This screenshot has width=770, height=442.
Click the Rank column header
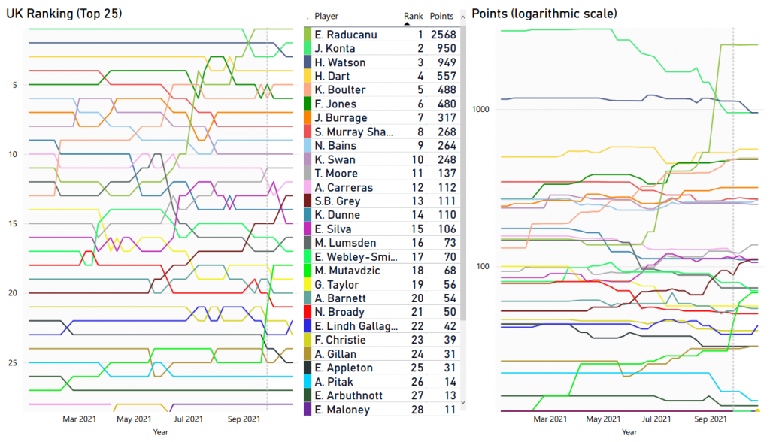(413, 16)
